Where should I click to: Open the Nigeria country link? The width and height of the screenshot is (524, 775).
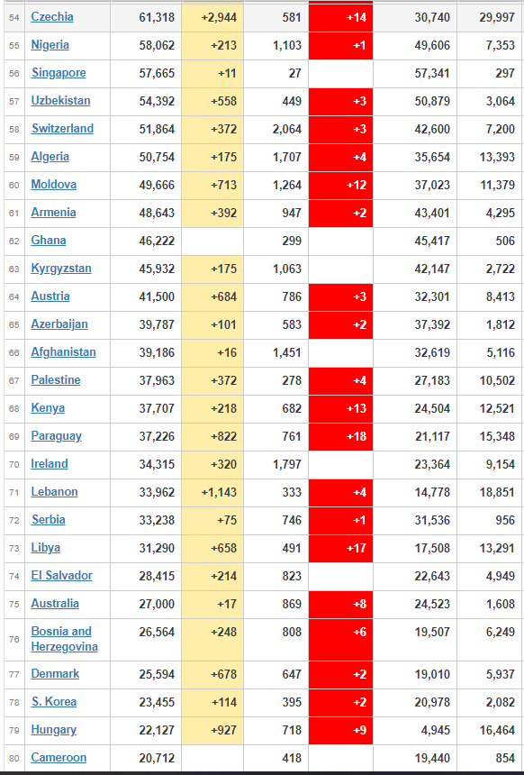click(50, 45)
